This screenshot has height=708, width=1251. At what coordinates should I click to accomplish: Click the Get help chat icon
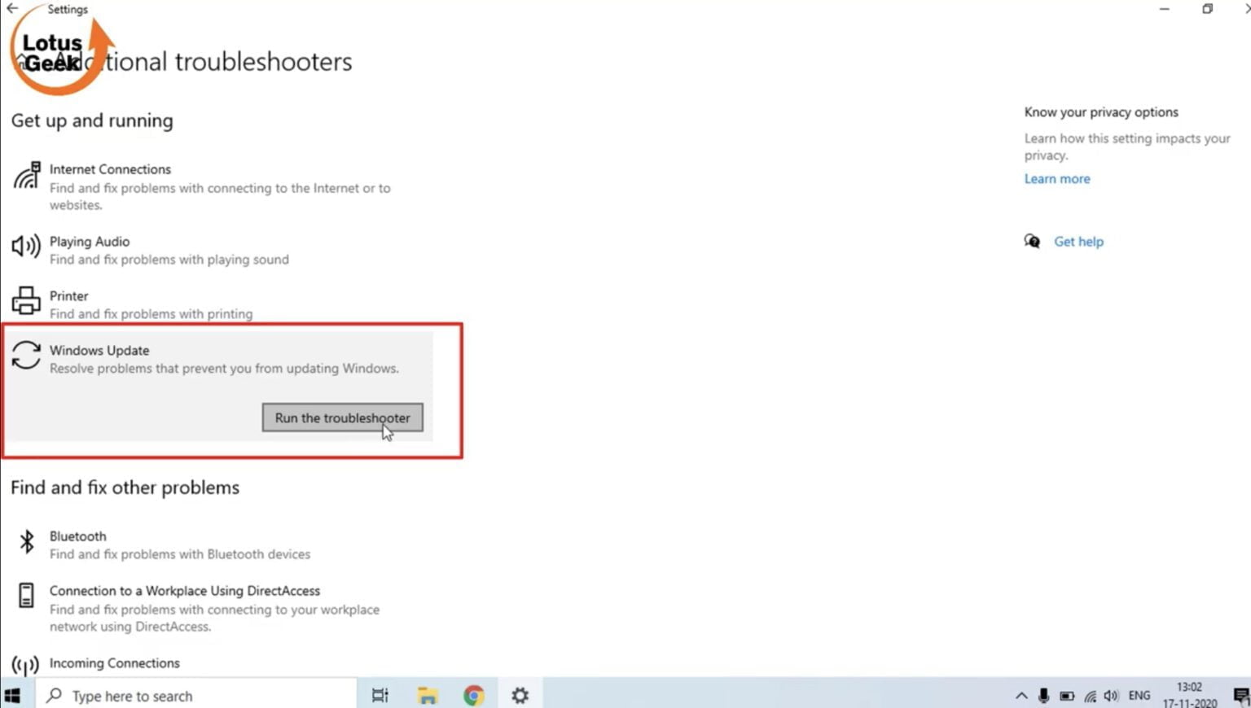coord(1032,241)
